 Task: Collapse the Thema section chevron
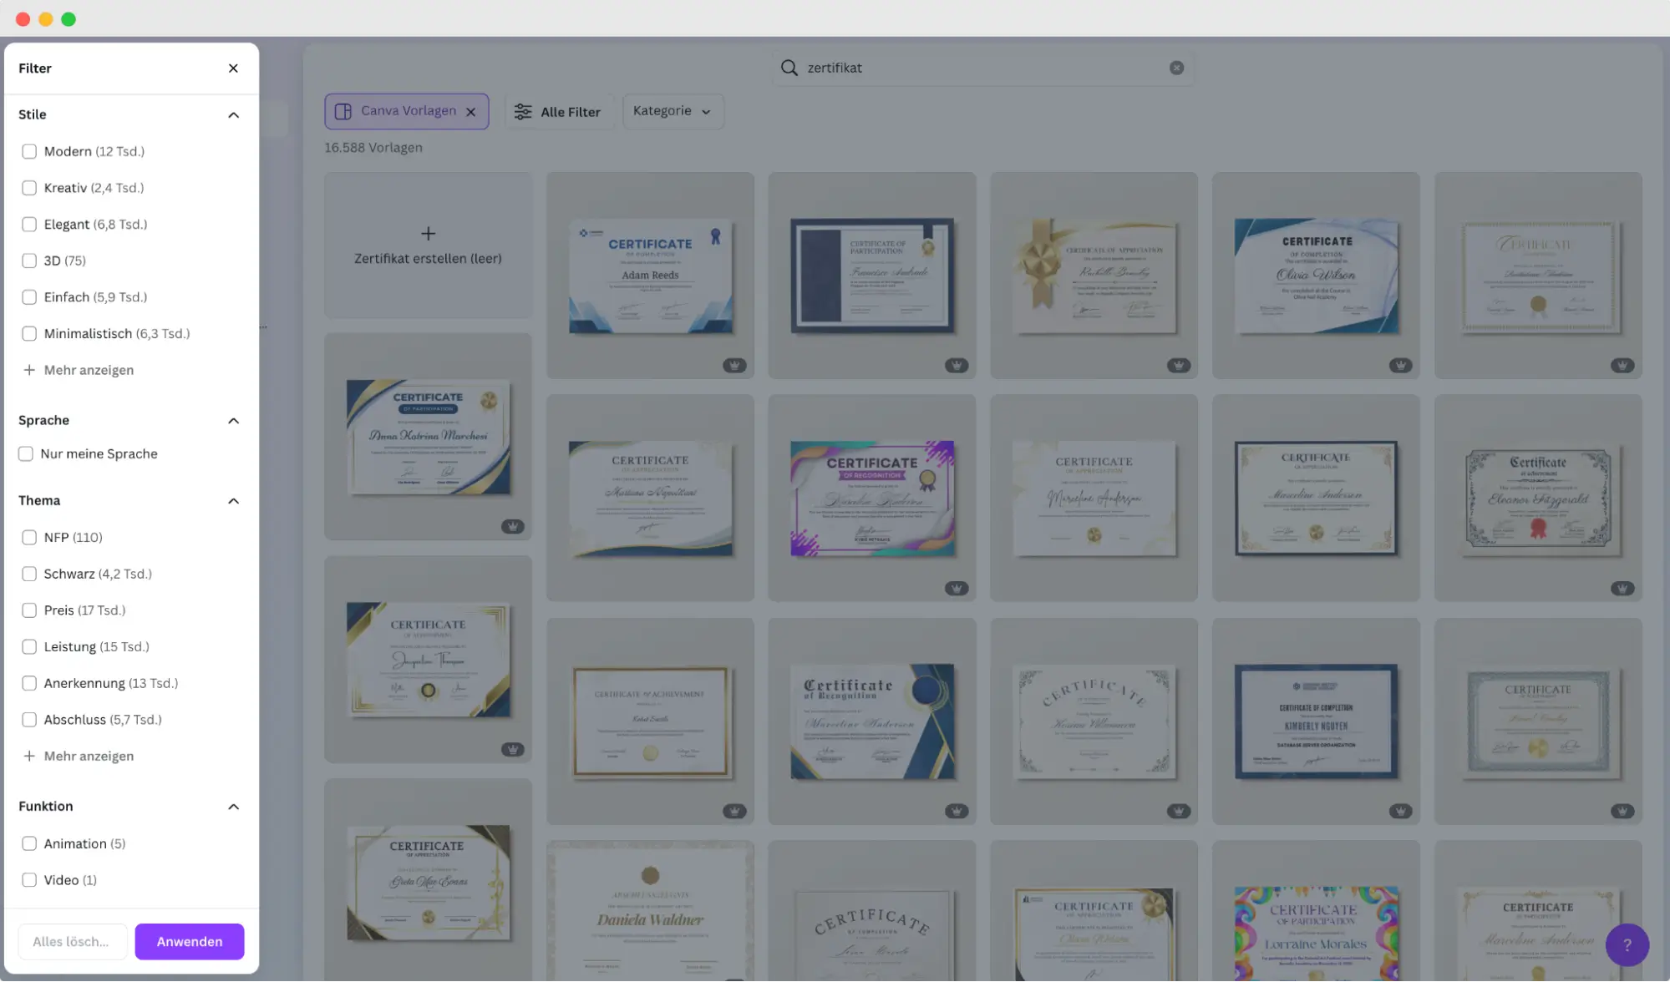coord(234,500)
